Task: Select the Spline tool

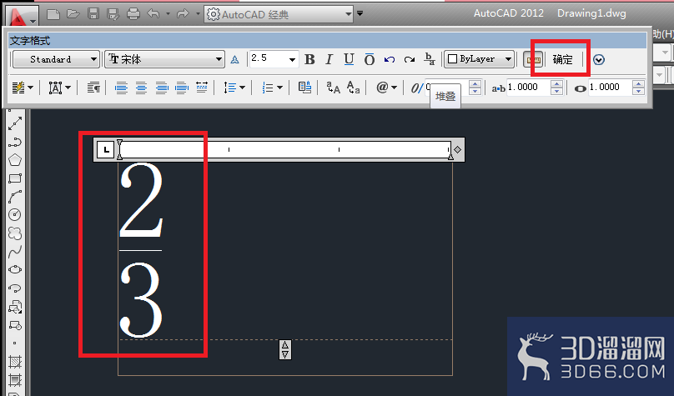Action: [15, 251]
